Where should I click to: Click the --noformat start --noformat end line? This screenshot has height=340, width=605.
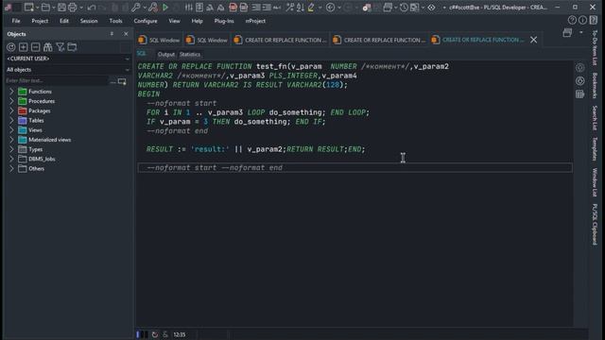click(354, 168)
